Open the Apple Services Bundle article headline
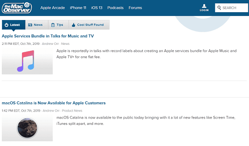The height and width of the screenshot is (146, 249). tap(48, 36)
